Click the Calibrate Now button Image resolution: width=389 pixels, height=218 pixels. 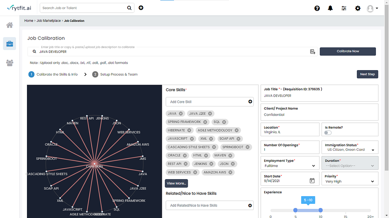(x=348, y=51)
